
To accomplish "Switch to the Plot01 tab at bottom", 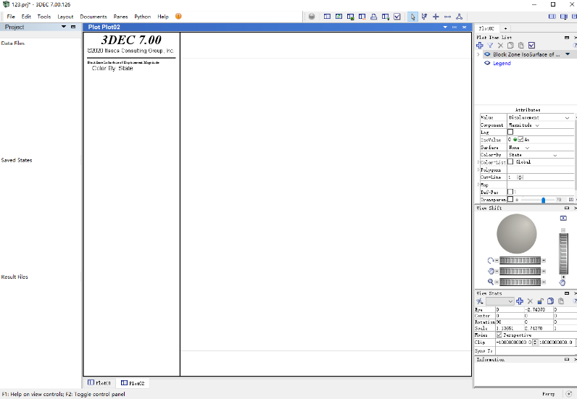I will [x=99, y=383].
